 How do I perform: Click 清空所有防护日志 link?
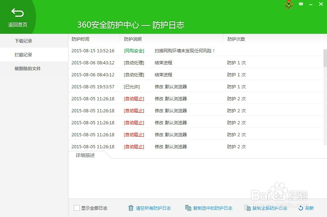point(153,208)
